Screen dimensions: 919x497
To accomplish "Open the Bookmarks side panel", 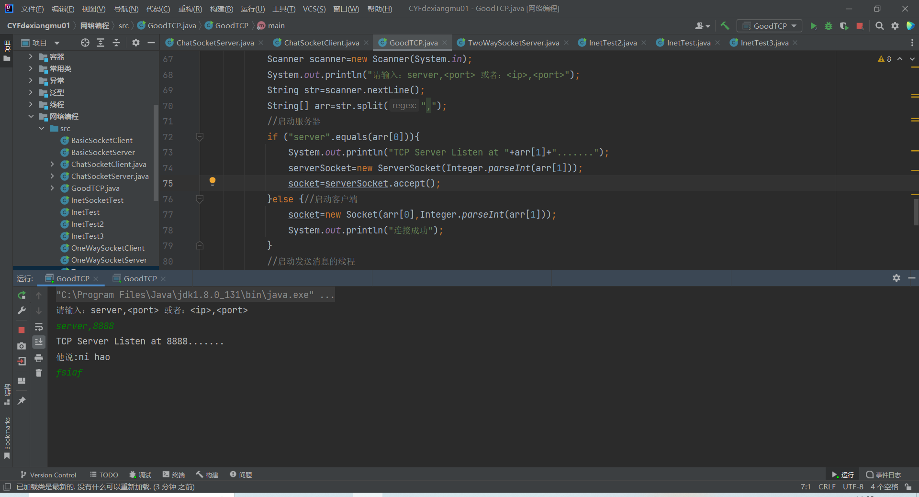I will [x=7, y=438].
